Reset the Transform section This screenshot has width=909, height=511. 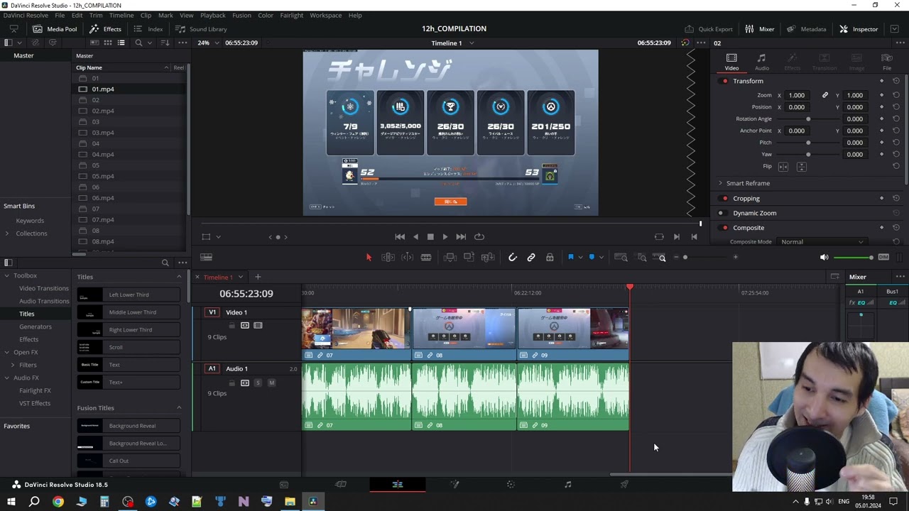point(896,81)
